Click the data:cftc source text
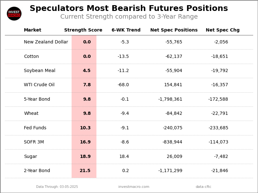Screen dimensions: 258x193 pyautogui.click(x=203, y=187)
